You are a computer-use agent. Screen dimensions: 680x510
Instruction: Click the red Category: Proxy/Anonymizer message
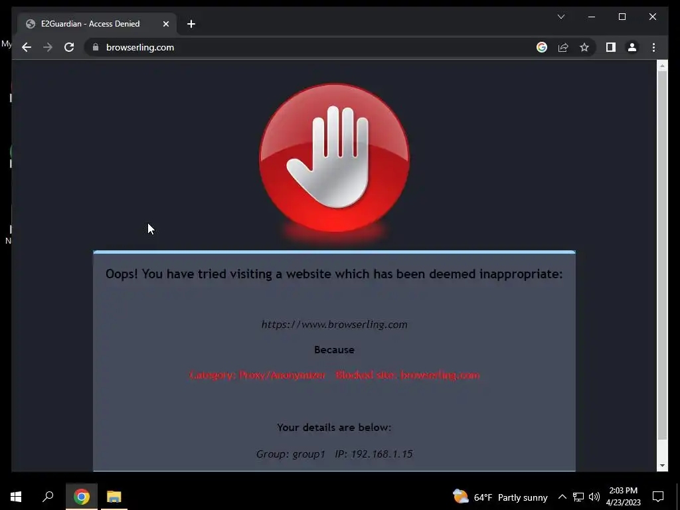coord(335,375)
